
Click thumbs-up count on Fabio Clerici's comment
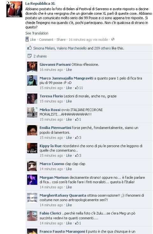(78, 223)
